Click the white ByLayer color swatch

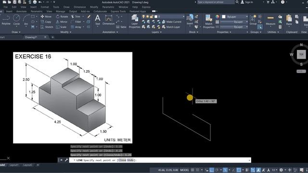(x=223, y=17)
